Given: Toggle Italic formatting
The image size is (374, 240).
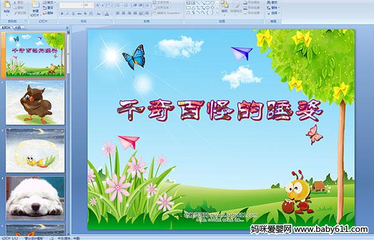Looking at the screenshot, I should [x=67, y=14].
